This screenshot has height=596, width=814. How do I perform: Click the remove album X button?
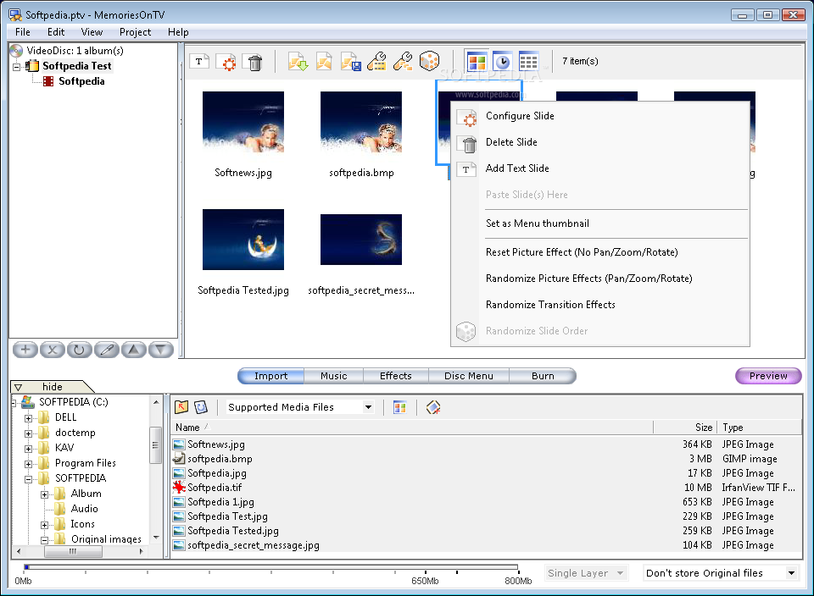tap(52, 350)
